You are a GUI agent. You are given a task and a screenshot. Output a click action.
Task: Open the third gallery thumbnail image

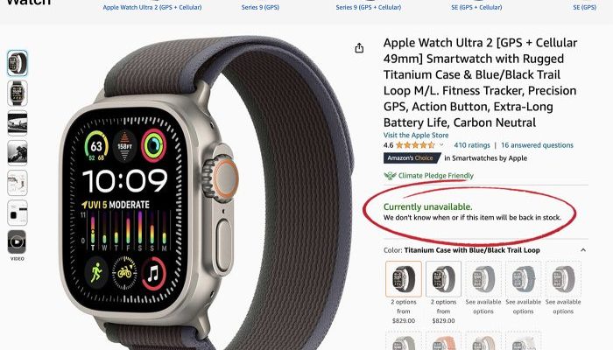(x=18, y=123)
